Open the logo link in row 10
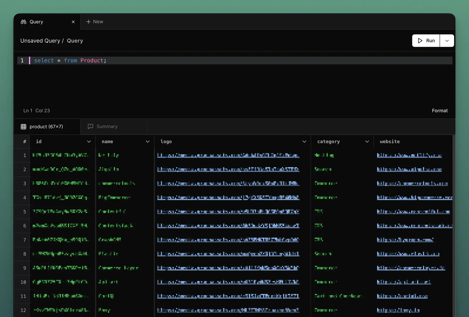Viewport: 469px width, 317px height. (228, 282)
